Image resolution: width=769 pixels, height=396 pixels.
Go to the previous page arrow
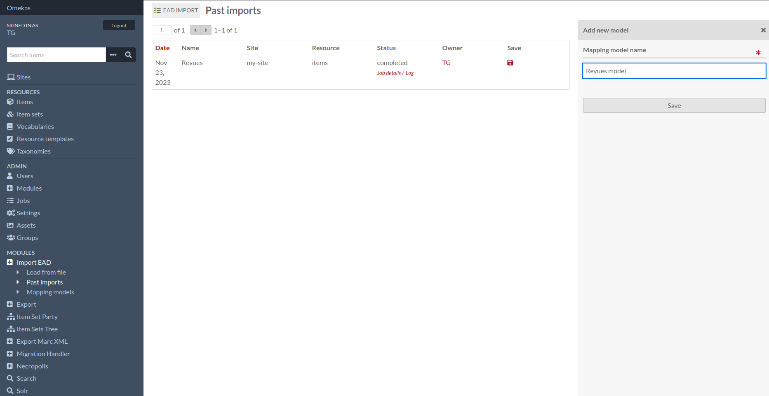[x=195, y=30]
